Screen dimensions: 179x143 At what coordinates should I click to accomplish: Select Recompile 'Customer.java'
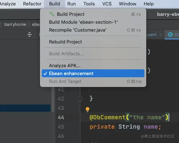pos(93,30)
